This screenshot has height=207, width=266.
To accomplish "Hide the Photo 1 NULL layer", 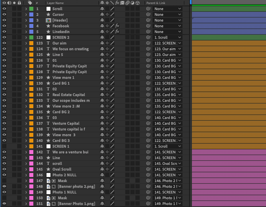I will (x=4, y=192).
